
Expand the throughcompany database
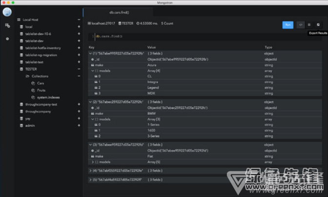(x=79, y=111)
